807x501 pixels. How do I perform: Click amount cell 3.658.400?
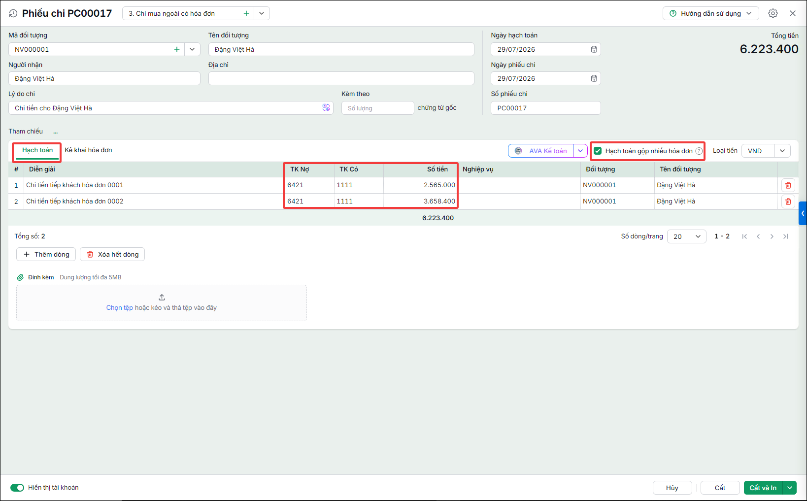click(421, 201)
